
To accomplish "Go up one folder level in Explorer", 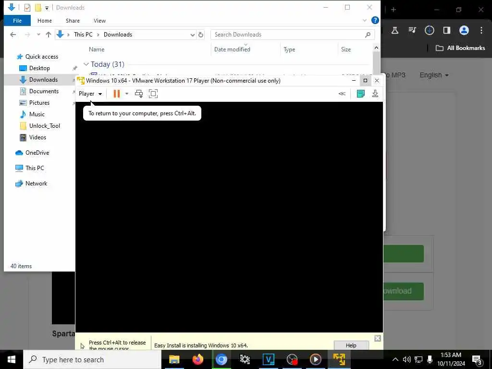I will 49,35.
